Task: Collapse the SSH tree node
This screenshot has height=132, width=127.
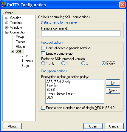Action: (12, 51)
